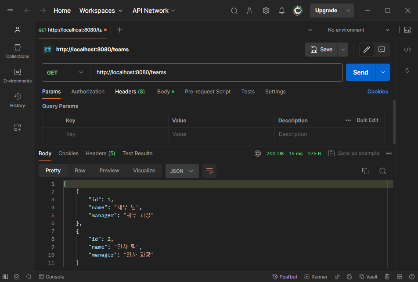Viewport: 418px width, 282px height.
Task: Click the configure workspace sidebar icon
Action: tap(18, 128)
